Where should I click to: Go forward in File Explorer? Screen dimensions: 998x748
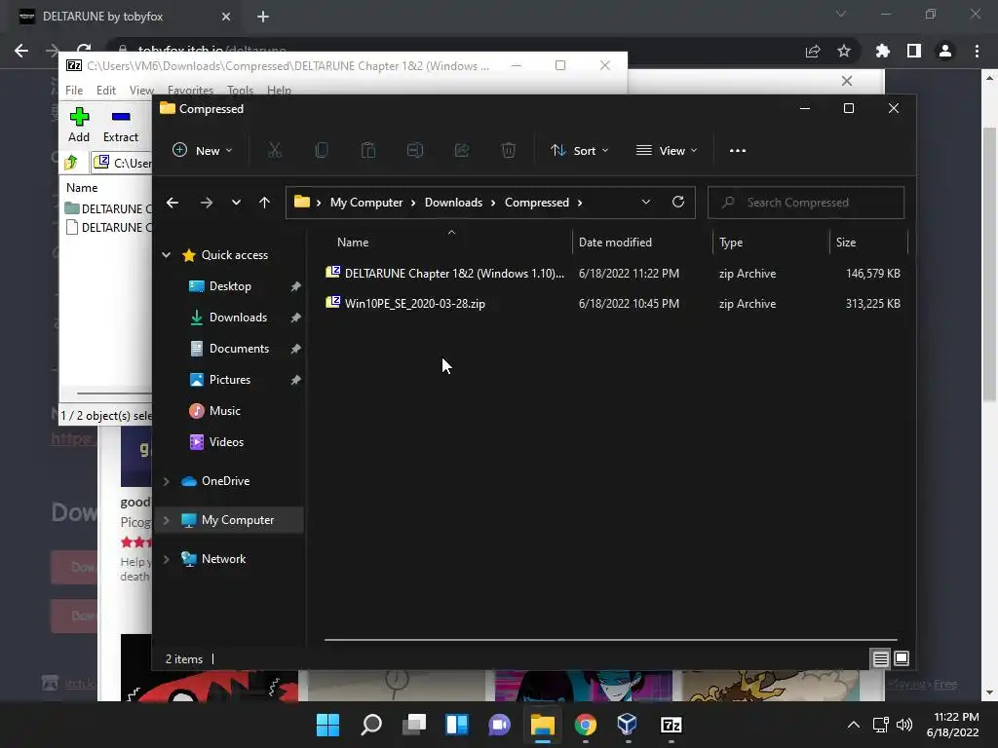coord(207,203)
